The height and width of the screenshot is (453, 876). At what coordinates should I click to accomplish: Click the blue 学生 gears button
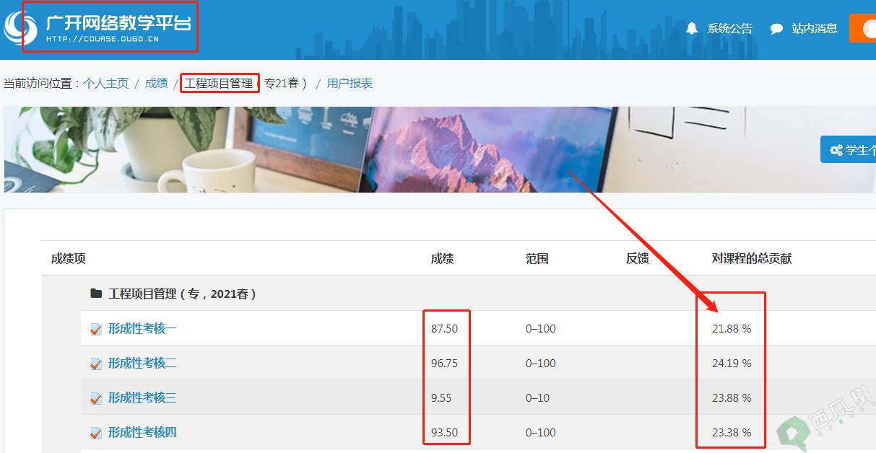(849, 149)
